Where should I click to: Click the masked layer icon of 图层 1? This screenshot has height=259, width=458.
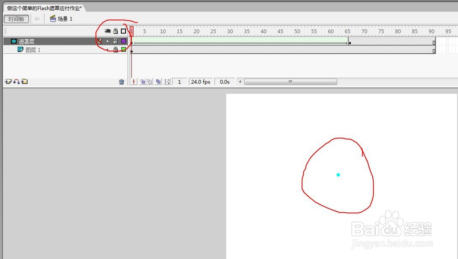click(x=20, y=50)
